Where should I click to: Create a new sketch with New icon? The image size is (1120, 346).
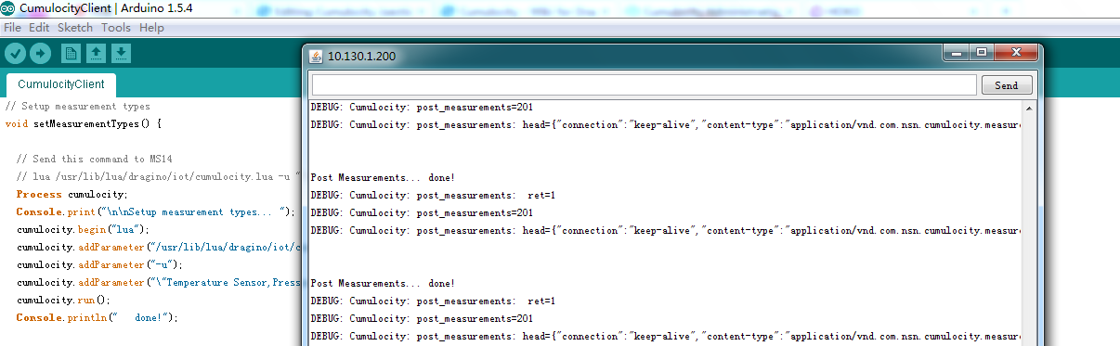[x=72, y=54]
